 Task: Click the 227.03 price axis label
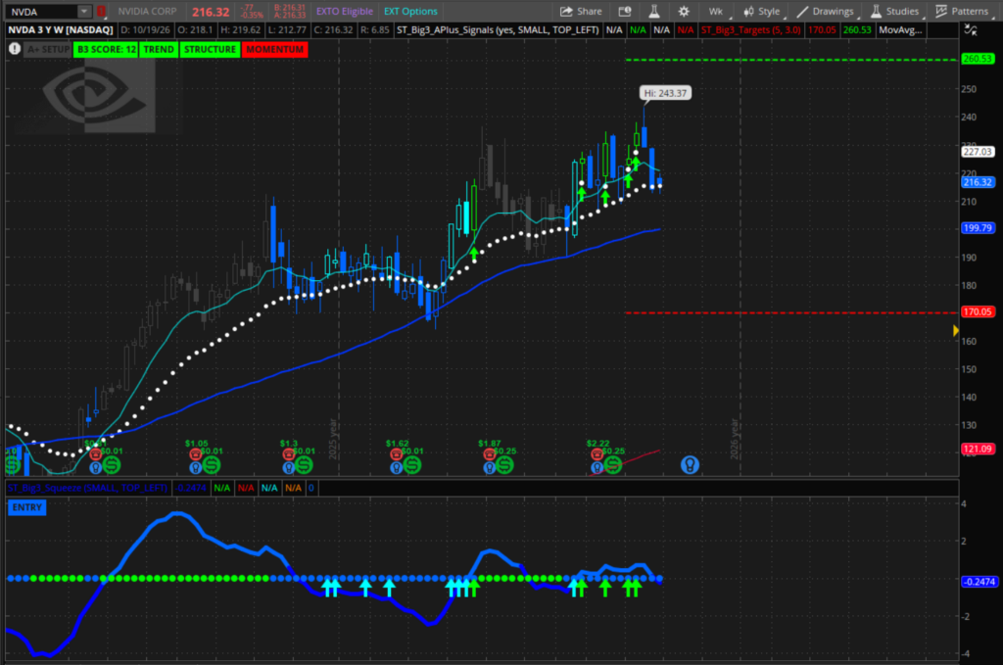978,152
